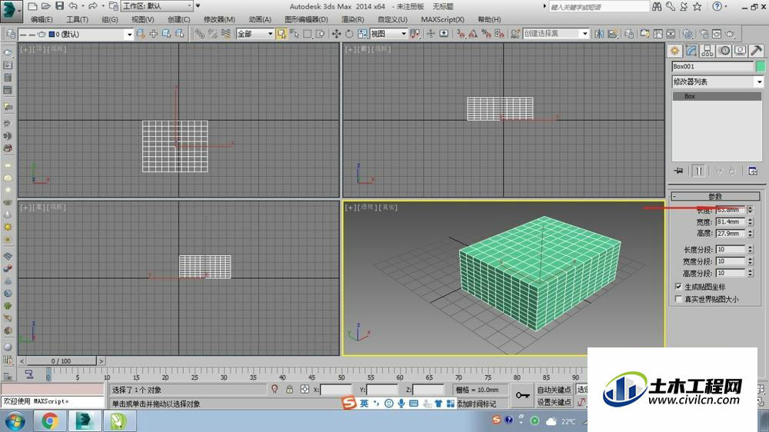Toggle absolute/offset transform type-in mode icon
Image resolution: width=769 pixels, height=432 pixels.
point(305,390)
